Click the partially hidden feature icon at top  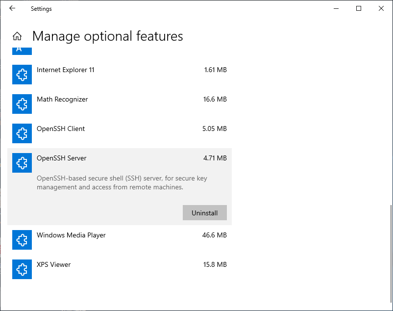pyautogui.click(x=22, y=51)
